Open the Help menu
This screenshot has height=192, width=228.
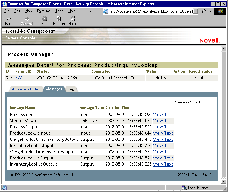pos(72,11)
